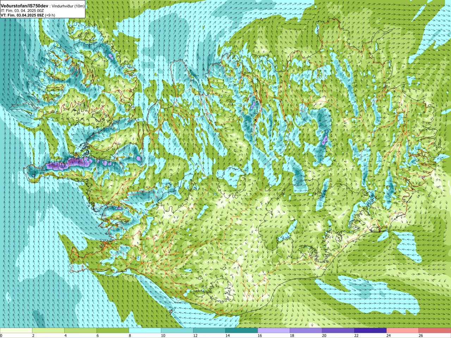
Task: Click the legend tick label '8'
Action: pyautogui.click(x=130, y=336)
